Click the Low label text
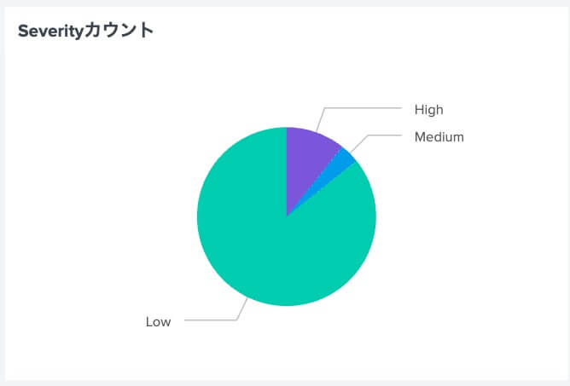 pyautogui.click(x=158, y=321)
